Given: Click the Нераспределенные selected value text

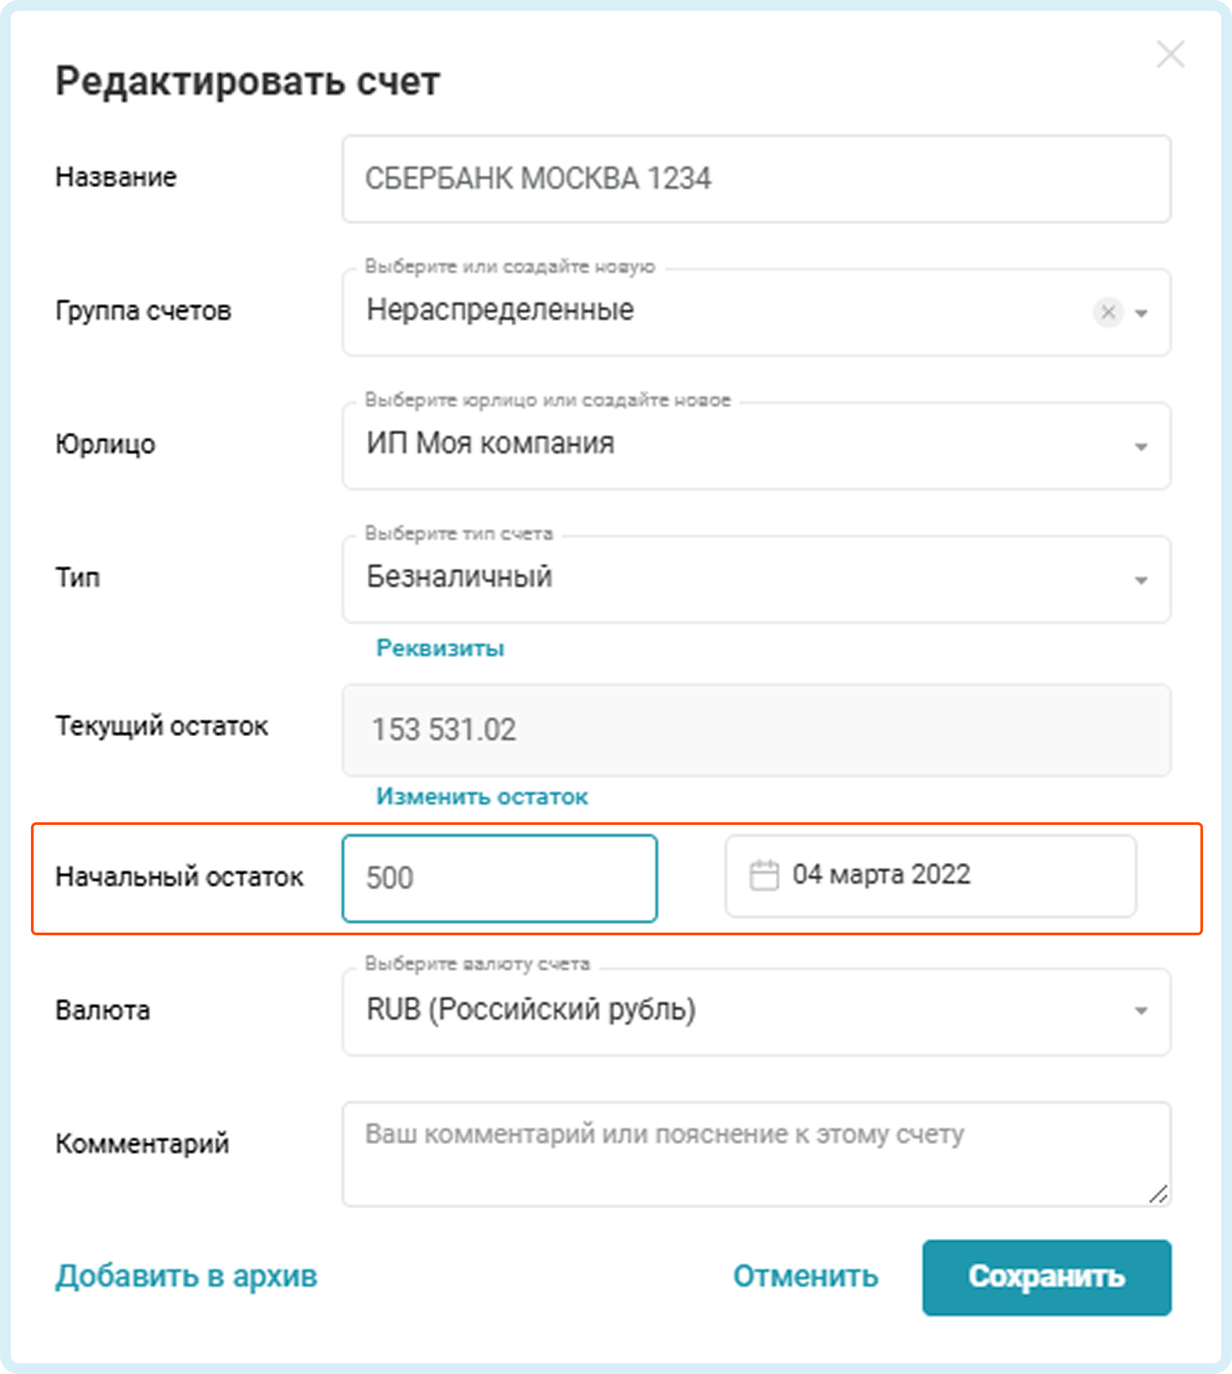Looking at the screenshot, I should click(500, 310).
